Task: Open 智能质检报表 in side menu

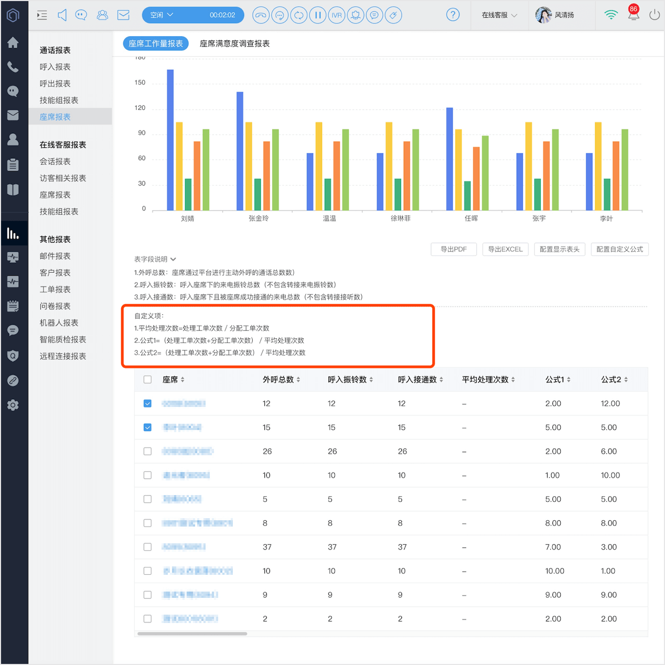Action: click(x=63, y=340)
